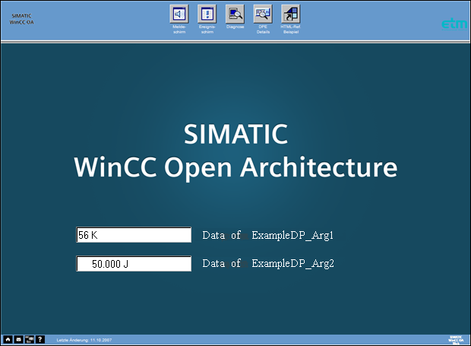Launch the Diagnose tool icon
This screenshot has width=471, height=346.
[x=235, y=14]
